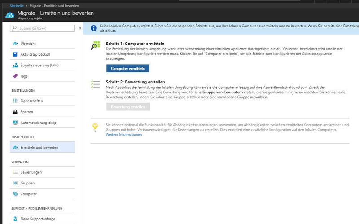Click the Keine lokalen Computer ermittelt banner
359x224 pixels.
[x=221, y=28]
